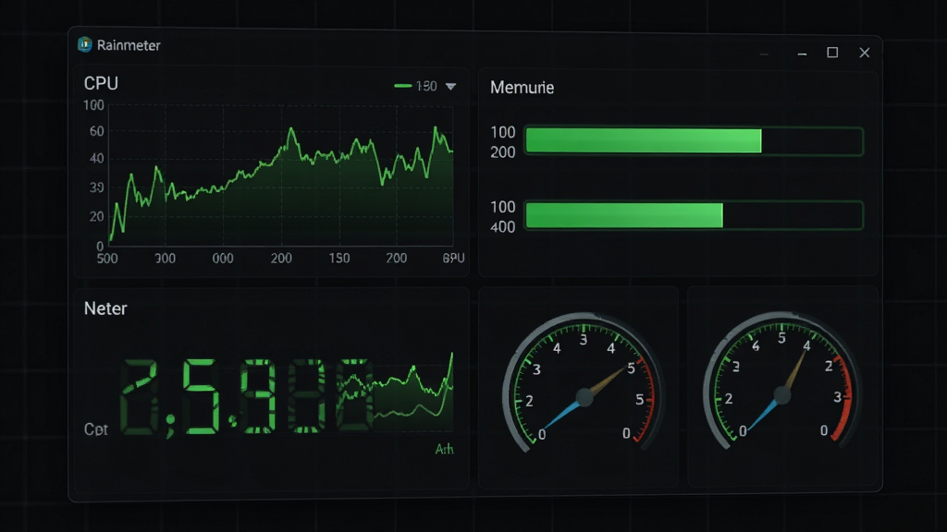Click the green legend line beside 180
Screen dimensions: 947x532
coord(403,86)
